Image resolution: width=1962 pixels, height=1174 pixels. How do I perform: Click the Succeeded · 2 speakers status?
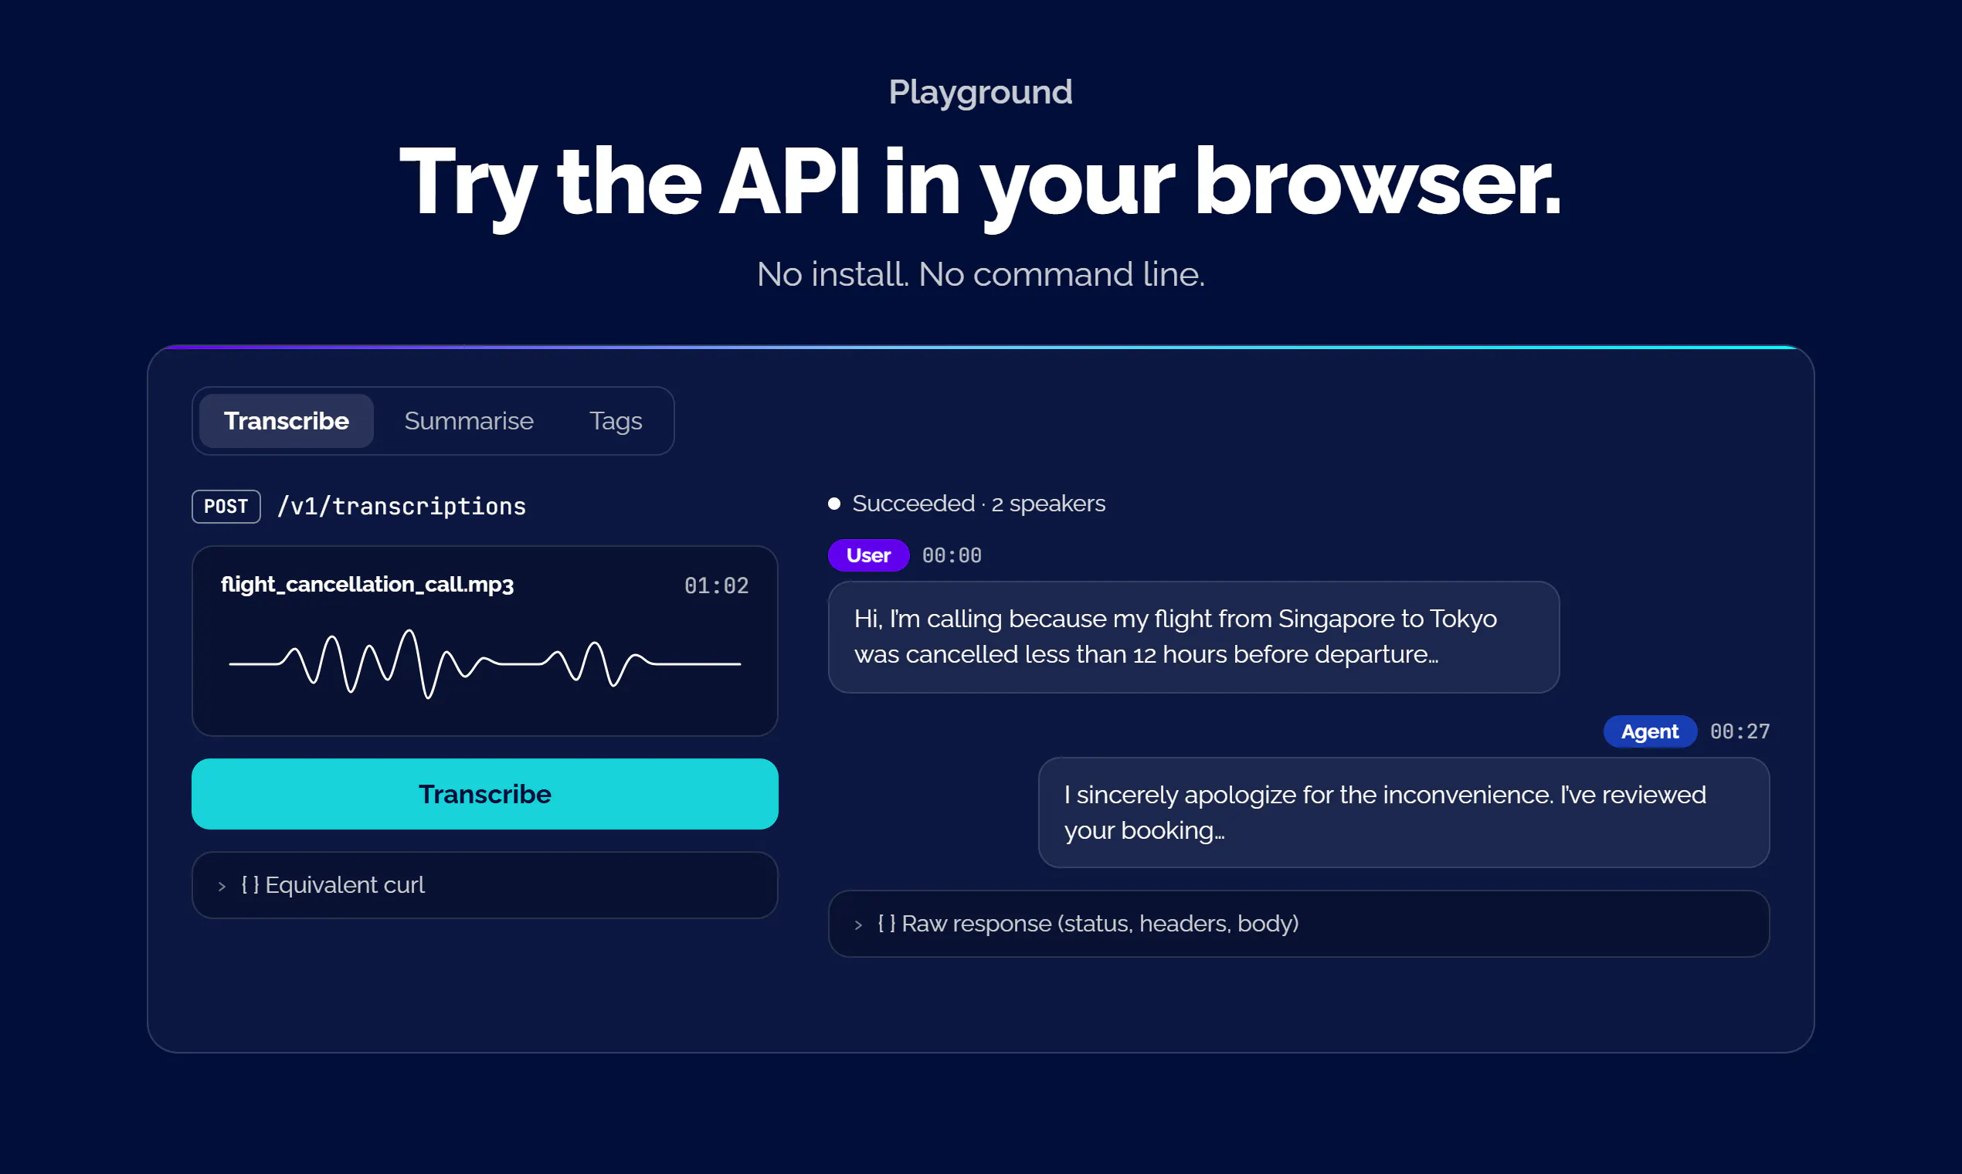pyautogui.click(x=979, y=503)
